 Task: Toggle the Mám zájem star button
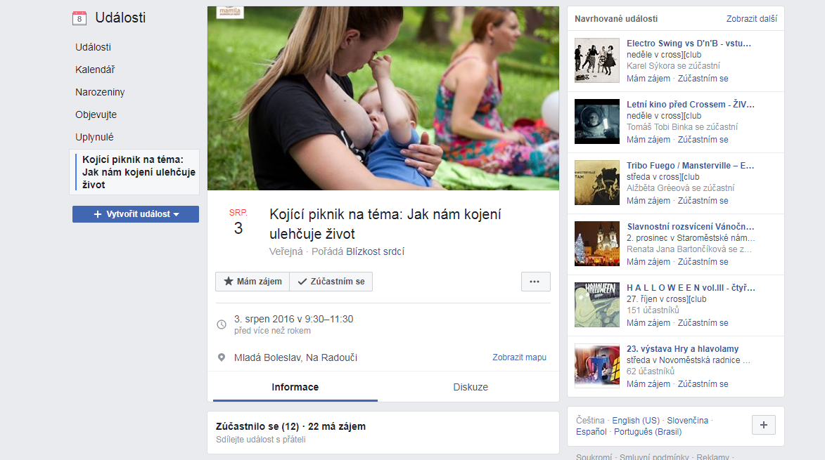pyautogui.click(x=252, y=282)
